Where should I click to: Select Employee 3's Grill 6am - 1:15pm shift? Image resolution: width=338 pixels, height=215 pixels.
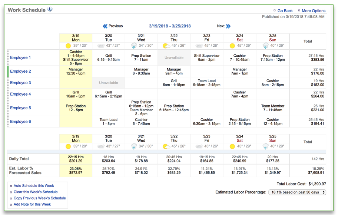coord(174,83)
